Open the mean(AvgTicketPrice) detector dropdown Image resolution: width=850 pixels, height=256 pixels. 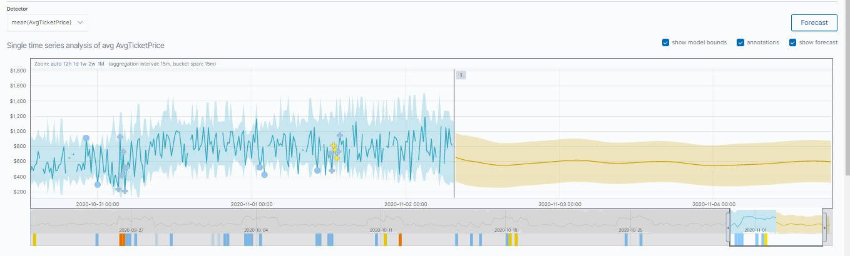coord(47,22)
